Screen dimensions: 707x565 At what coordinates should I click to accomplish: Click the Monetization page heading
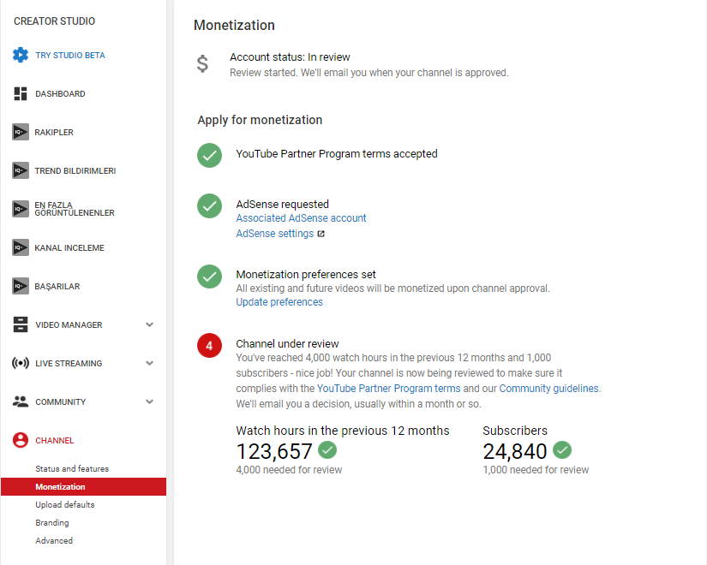(234, 25)
